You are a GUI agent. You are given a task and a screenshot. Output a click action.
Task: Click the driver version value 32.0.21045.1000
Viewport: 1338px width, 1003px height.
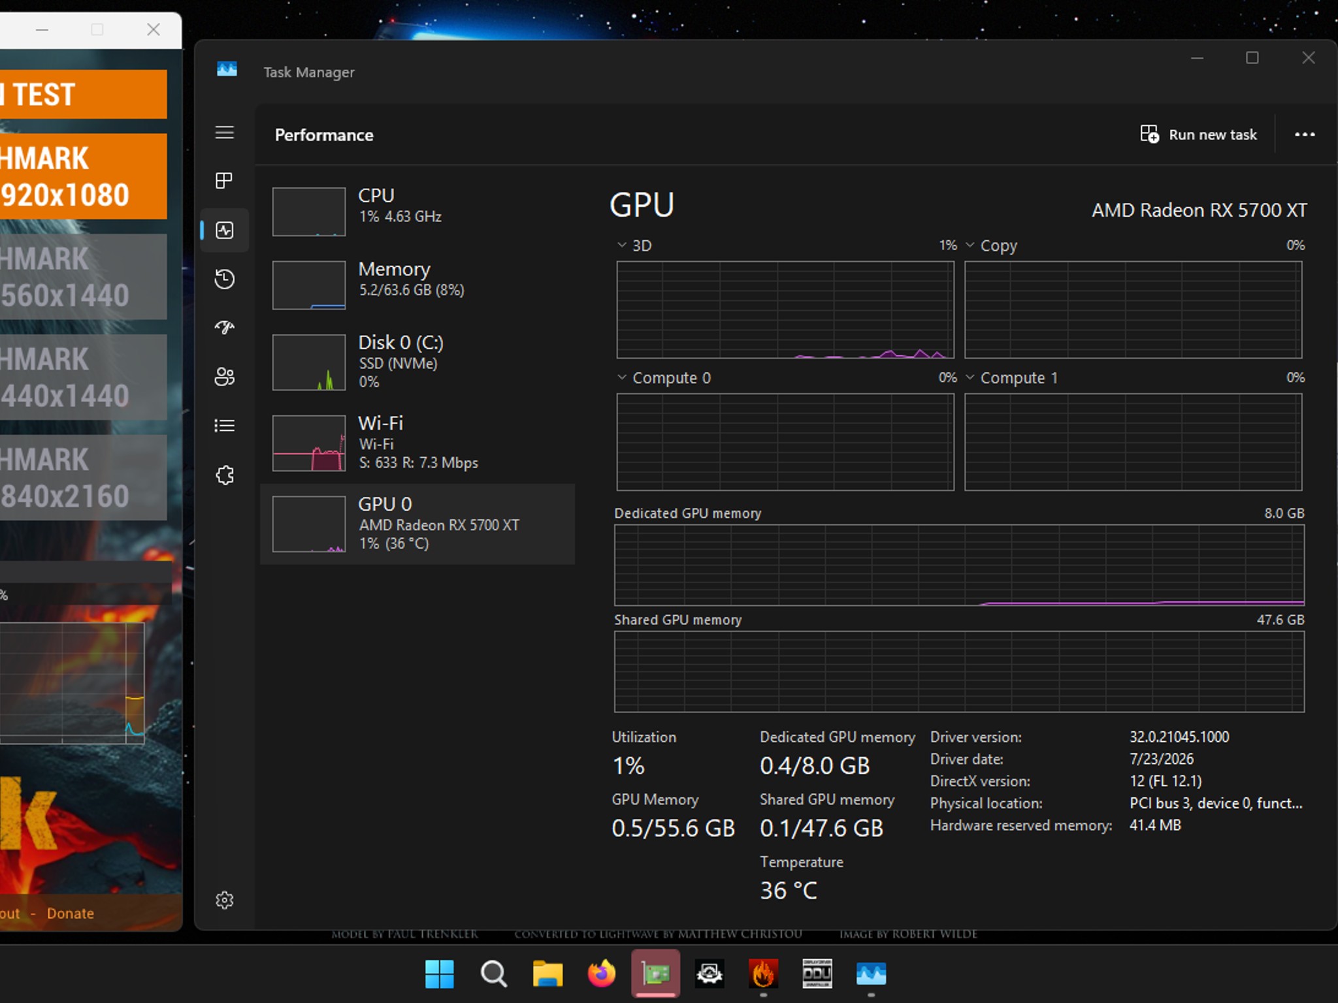click(x=1179, y=737)
